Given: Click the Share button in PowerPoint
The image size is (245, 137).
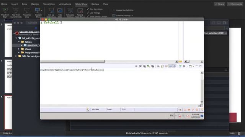Looking at the screenshot, I should [219, 4].
